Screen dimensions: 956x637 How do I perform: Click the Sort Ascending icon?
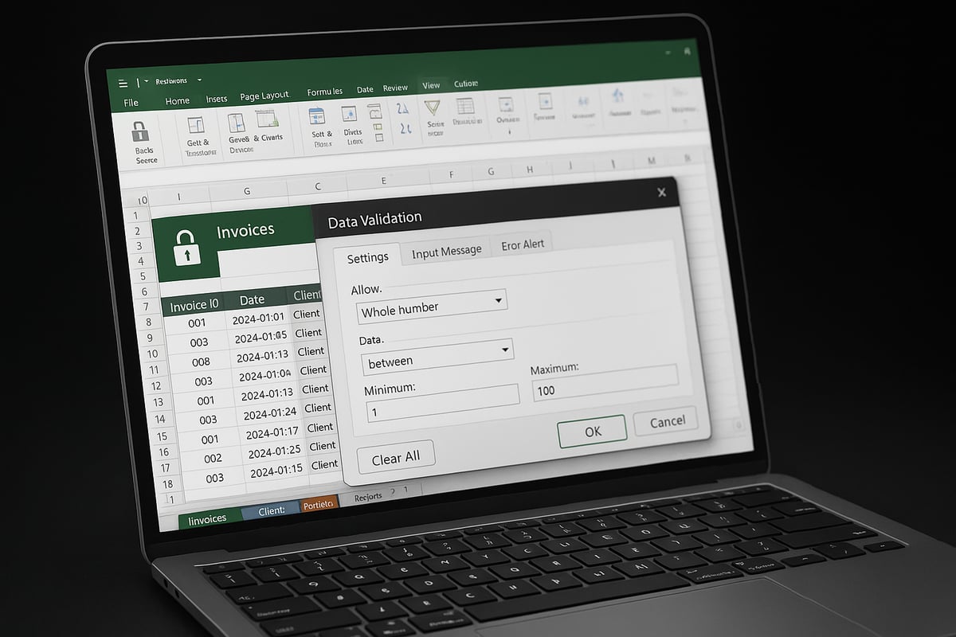pyautogui.click(x=402, y=110)
